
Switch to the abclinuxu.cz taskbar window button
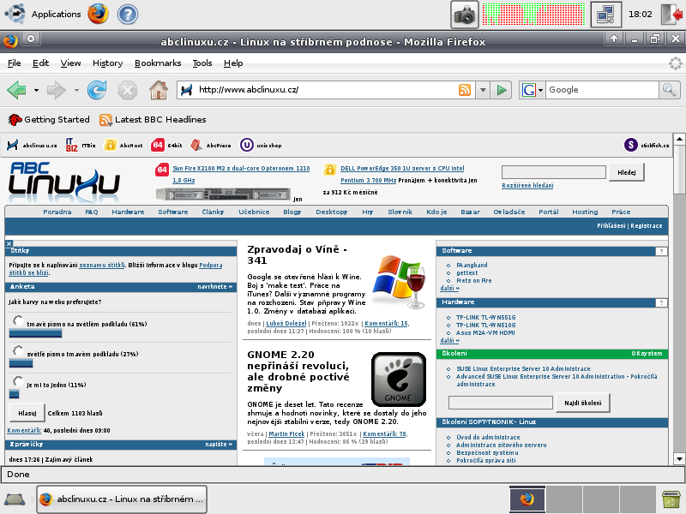tap(122, 499)
